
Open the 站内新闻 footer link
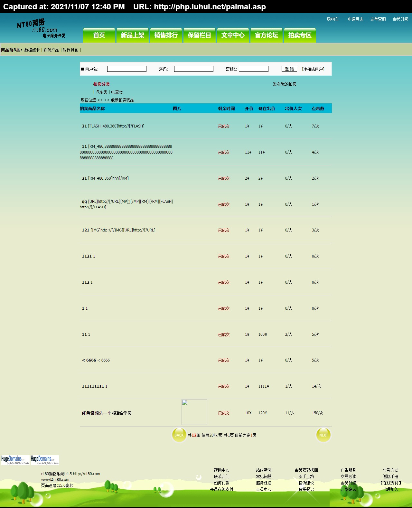264,470
